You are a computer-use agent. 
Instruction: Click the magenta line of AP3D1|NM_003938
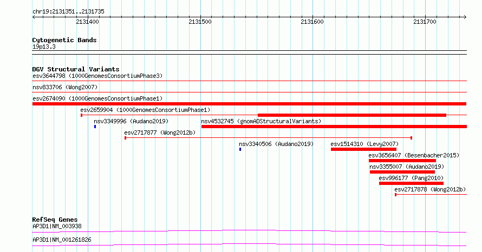249,231
